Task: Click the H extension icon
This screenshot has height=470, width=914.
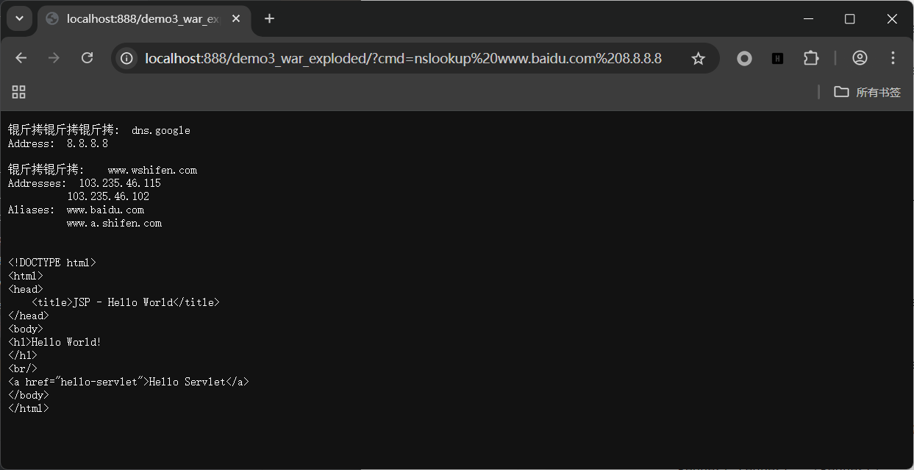Action: [x=777, y=57]
